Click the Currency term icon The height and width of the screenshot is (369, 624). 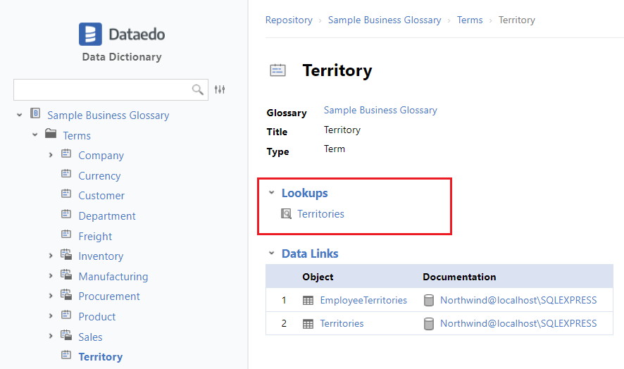click(x=66, y=175)
